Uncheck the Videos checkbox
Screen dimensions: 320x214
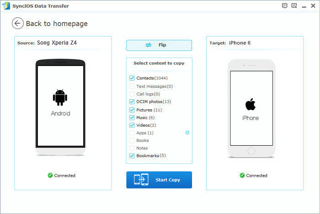click(x=132, y=125)
